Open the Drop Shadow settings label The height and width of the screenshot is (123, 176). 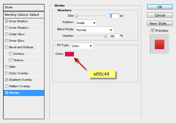pos(19,21)
